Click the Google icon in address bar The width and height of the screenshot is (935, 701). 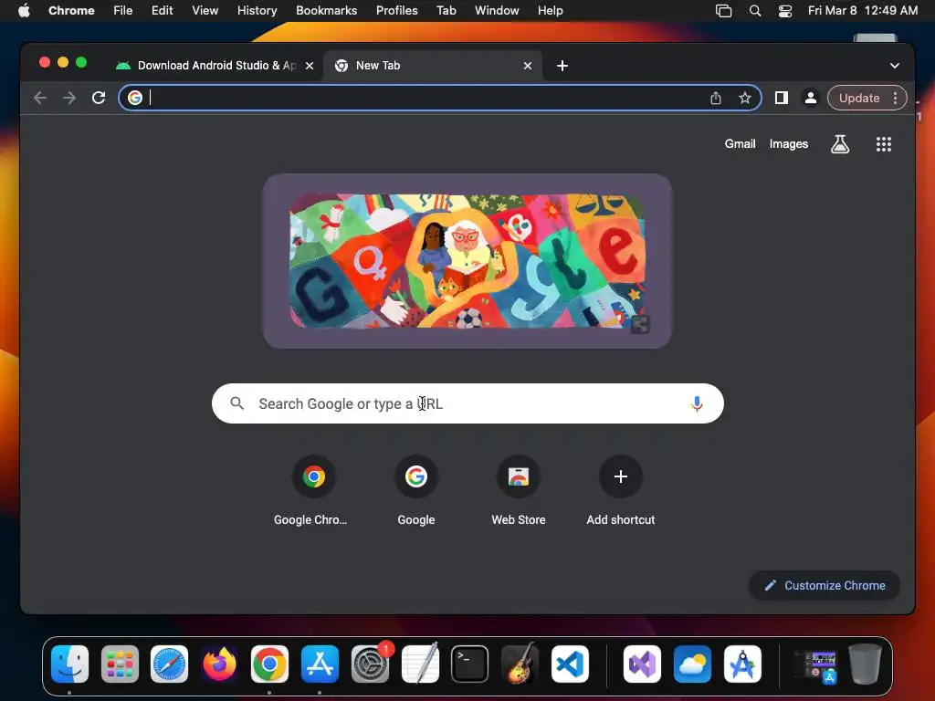(135, 98)
